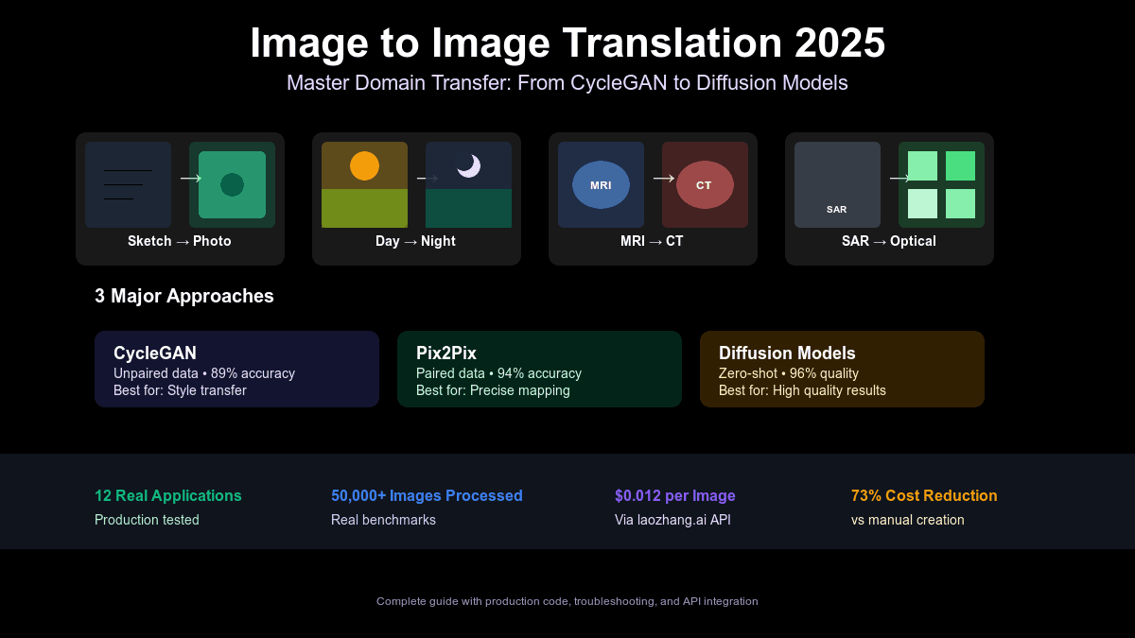
Task: Click the '3 Major Approaches' heading
Action: [x=184, y=296]
